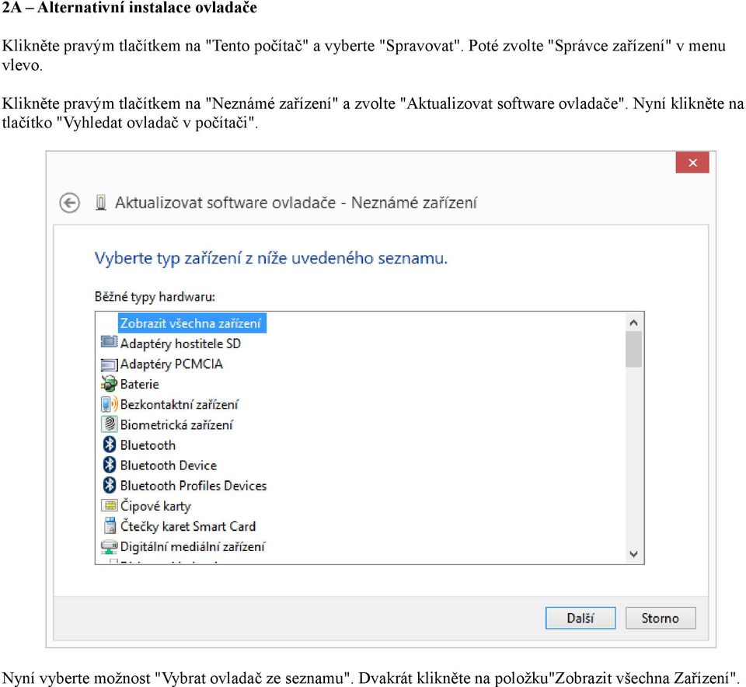
Task: Choose the Čipové karty row
Action: pos(155,506)
